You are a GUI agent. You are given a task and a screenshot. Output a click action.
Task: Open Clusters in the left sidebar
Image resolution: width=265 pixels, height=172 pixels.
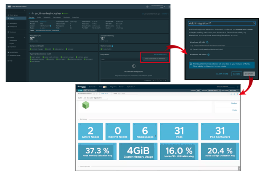(12, 18)
